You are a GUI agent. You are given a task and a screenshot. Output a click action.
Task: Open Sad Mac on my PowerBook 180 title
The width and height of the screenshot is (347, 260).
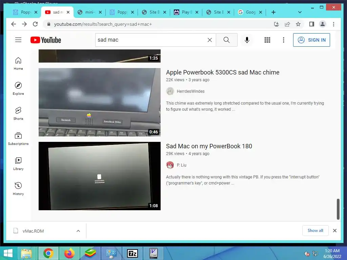(209, 146)
